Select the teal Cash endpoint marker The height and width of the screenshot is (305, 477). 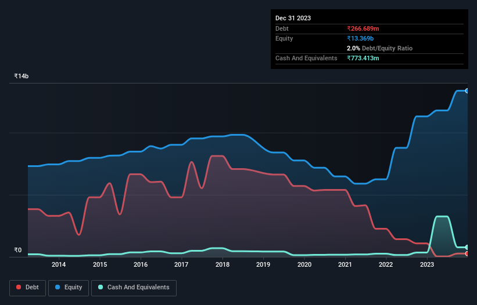(467, 248)
